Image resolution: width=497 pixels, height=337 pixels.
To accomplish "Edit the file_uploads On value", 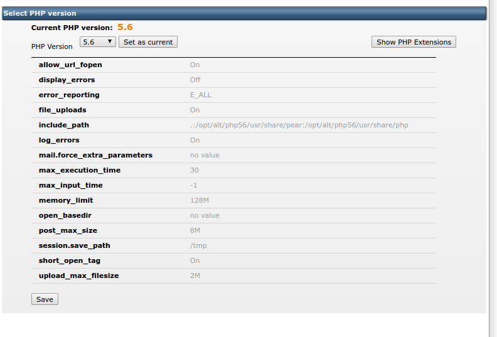I will 195,110.
